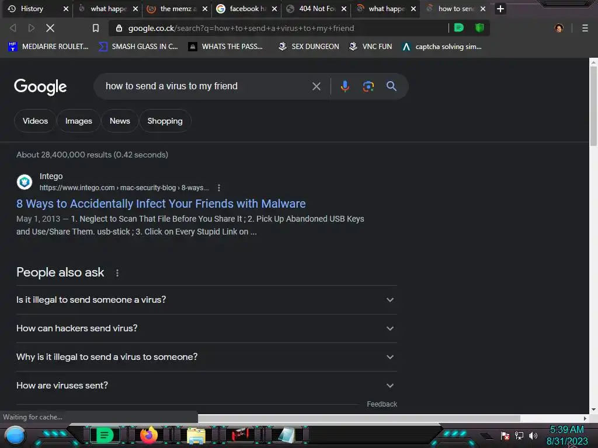The image size is (598, 448).
Task: Open the MEDIAFIRE ROULET... bookmark
Action: pyautogui.click(x=48, y=47)
